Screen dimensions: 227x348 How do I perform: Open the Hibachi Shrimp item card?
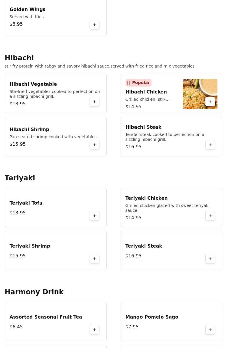click(x=56, y=136)
